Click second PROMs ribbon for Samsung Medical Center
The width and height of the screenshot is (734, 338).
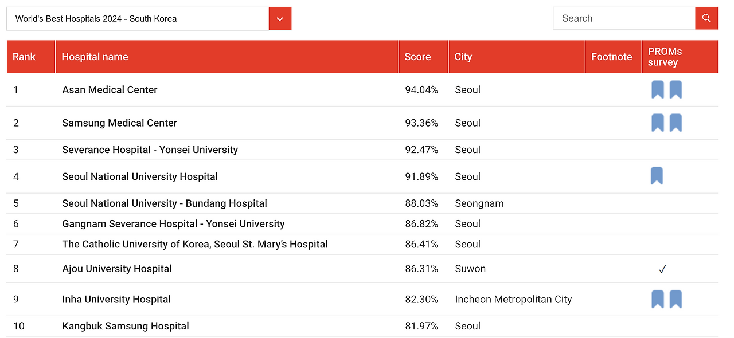pyautogui.click(x=676, y=123)
